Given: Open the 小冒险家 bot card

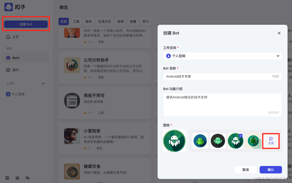Looking at the screenshot, I should [x=104, y=138].
